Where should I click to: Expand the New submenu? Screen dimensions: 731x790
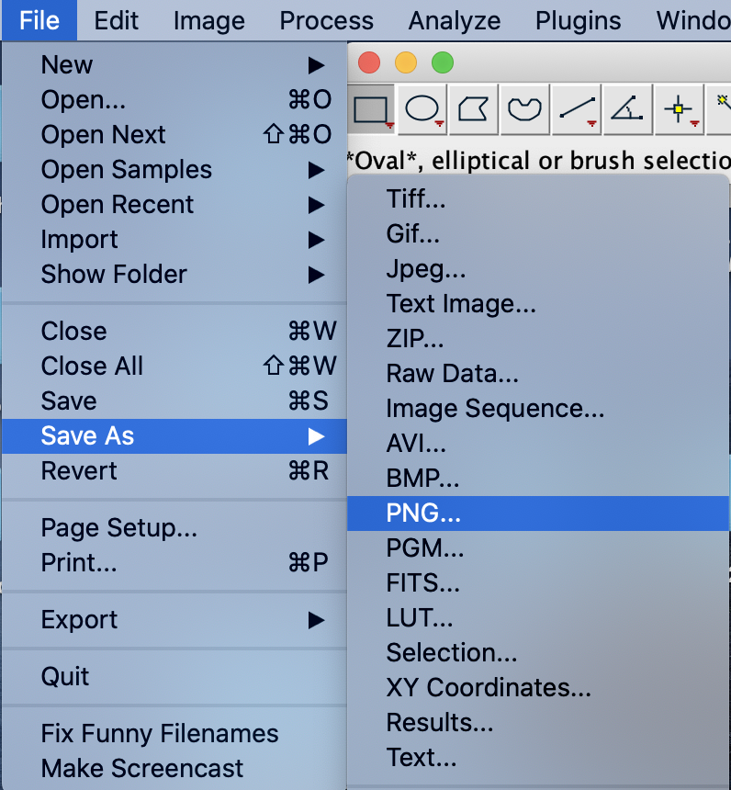[x=174, y=65]
